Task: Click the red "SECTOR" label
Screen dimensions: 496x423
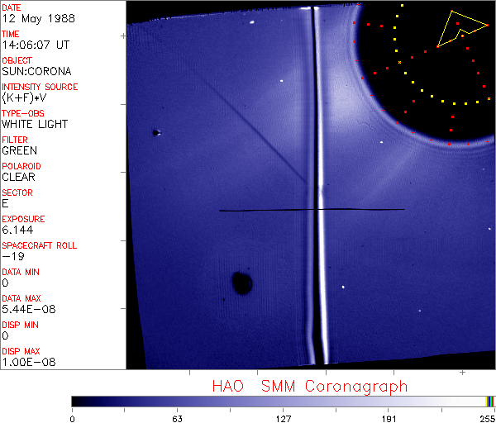Action: 17,192
